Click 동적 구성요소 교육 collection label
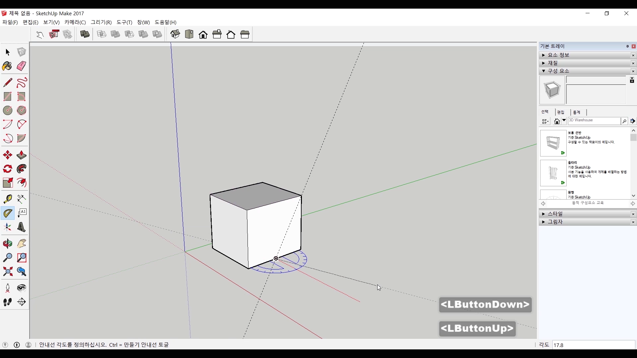The width and height of the screenshot is (637, 358). pos(588,203)
